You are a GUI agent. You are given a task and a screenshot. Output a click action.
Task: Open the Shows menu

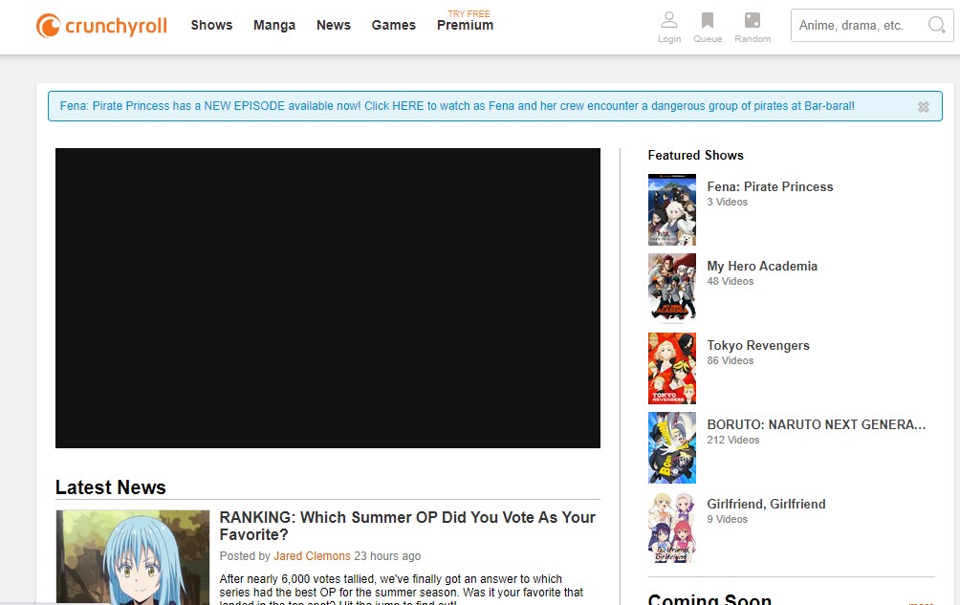coord(211,25)
